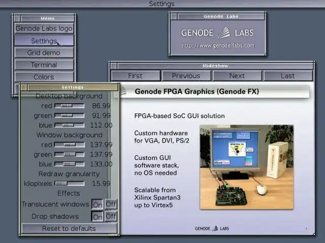Screen dimensions: 325x243
Task: Turn Drop shadows Off
Action: pyautogui.click(x=111, y=216)
